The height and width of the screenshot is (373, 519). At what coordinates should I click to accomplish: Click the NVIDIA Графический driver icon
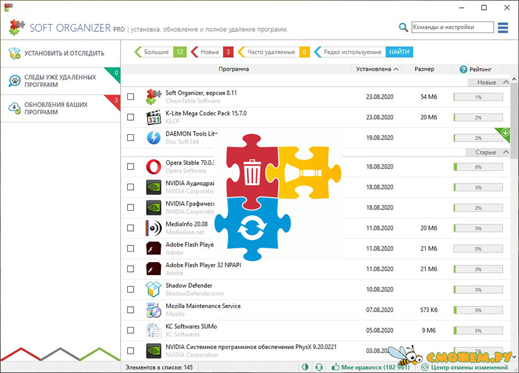tap(154, 208)
